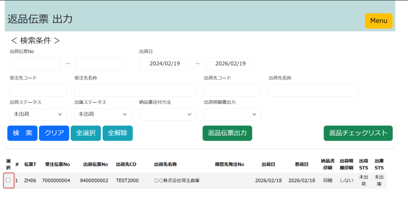Focus the 受注先コード input field

pos(38,90)
